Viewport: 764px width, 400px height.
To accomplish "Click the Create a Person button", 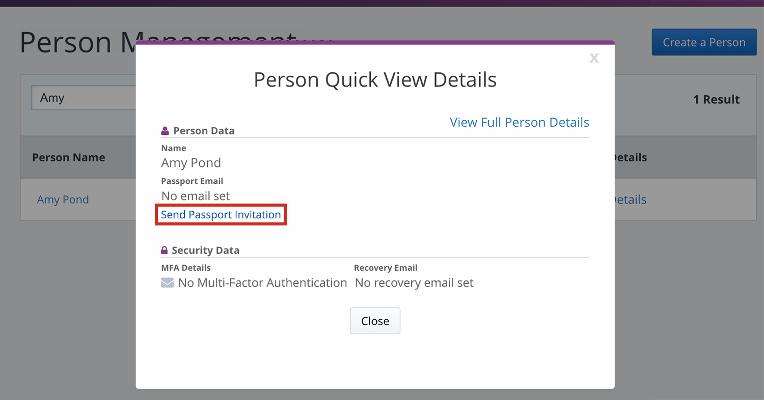I will 704,43.
